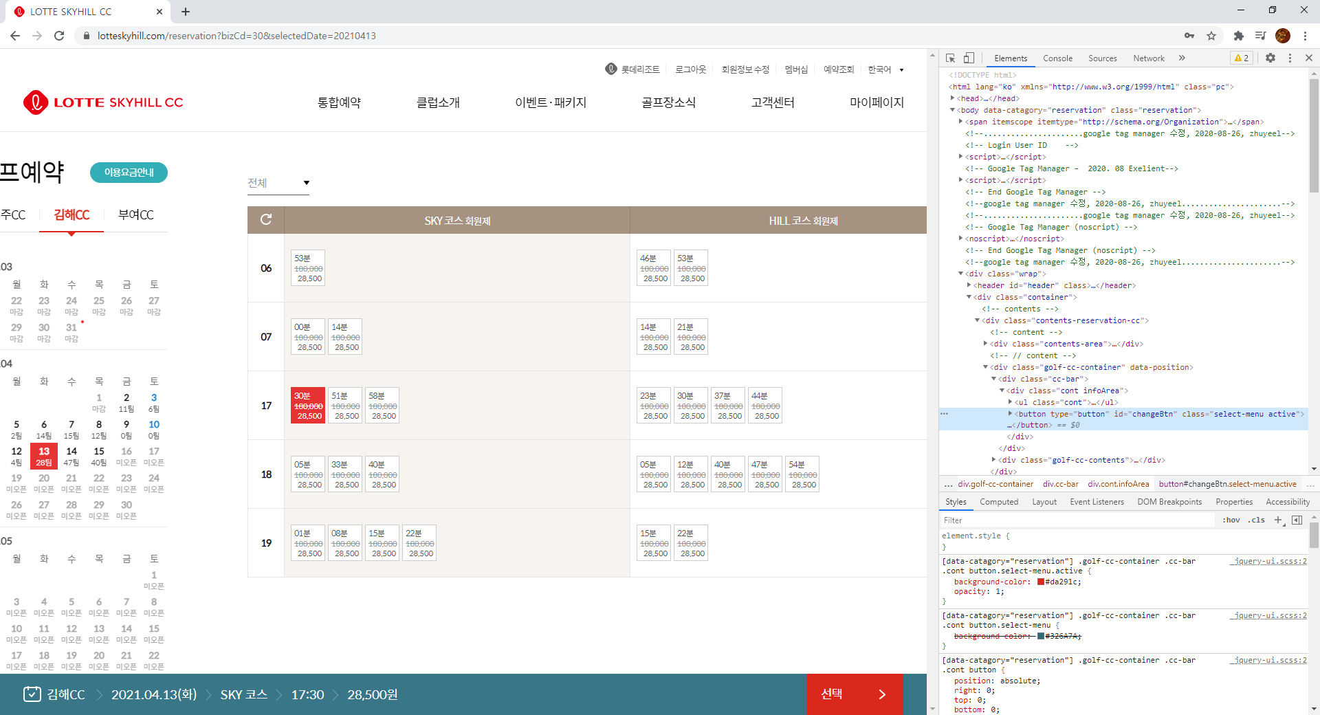Image resolution: width=1320 pixels, height=715 pixels.
Task: Select the HILL course 17:44 tee time
Action: 765,406
